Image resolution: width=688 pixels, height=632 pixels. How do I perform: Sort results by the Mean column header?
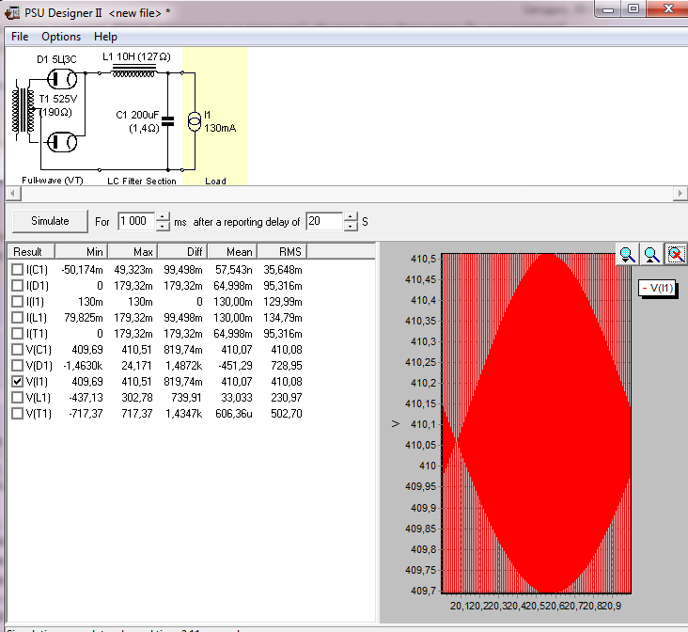point(233,252)
